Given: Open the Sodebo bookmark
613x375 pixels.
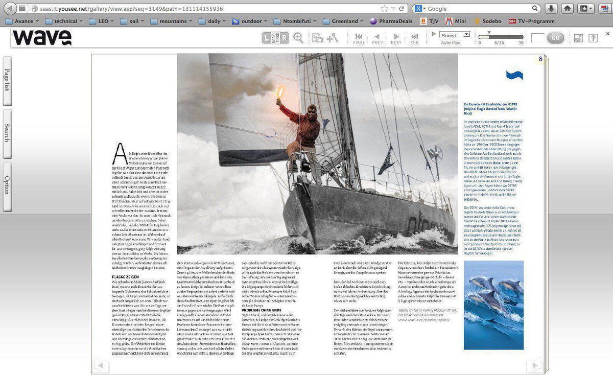Looking at the screenshot, I should click(487, 21).
